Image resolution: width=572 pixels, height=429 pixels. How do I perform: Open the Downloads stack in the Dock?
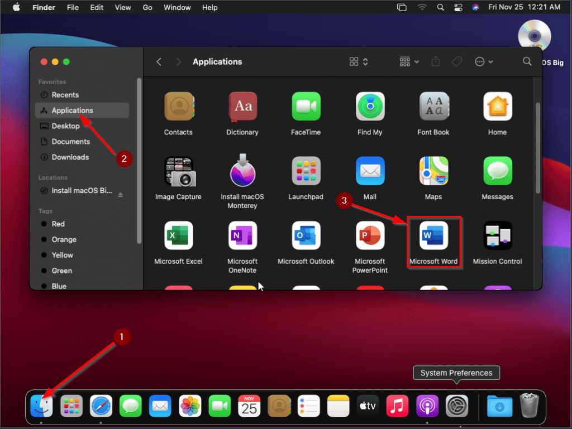point(499,406)
